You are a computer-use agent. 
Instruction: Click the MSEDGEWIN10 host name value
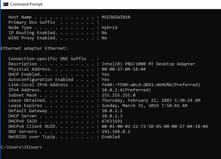[116, 17]
